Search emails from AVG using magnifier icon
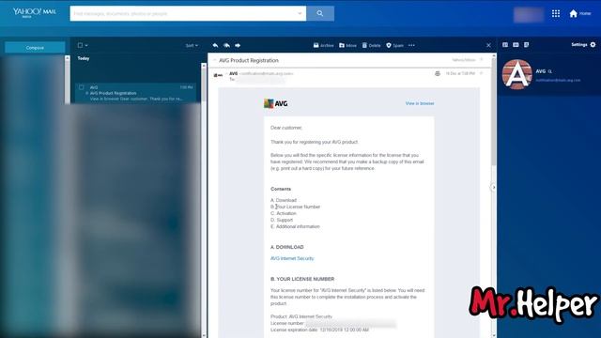601x338 pixels. coord(550,71)
